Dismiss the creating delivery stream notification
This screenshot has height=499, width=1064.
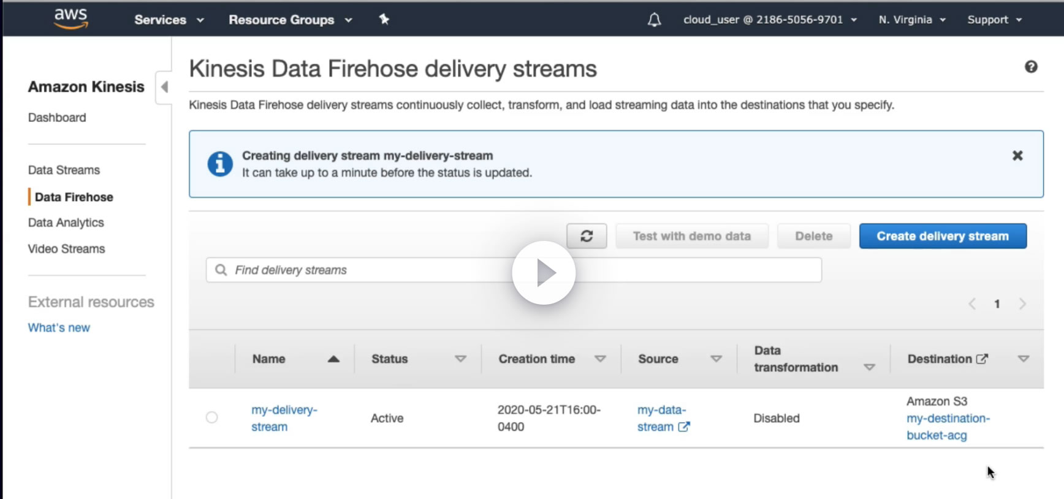1017,156
